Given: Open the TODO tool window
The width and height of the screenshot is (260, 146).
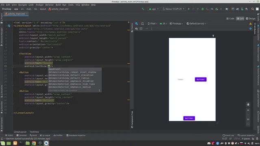Looking at the screenshot, I should [9, 135].
